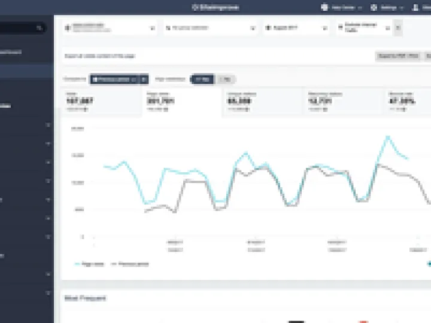This screenshot has width=431, height=323.
Task: Click the Export to PDF / Print button
Action: point(397,56)
